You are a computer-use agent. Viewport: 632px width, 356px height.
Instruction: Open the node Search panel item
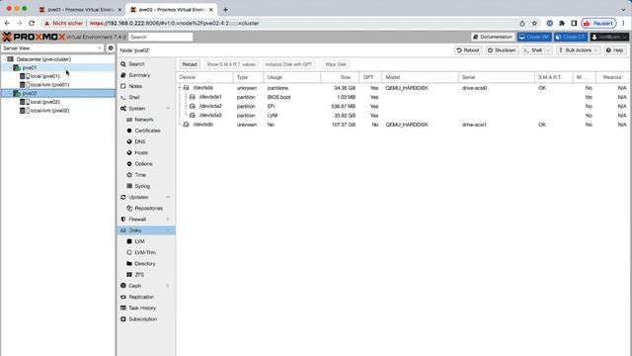136,64
